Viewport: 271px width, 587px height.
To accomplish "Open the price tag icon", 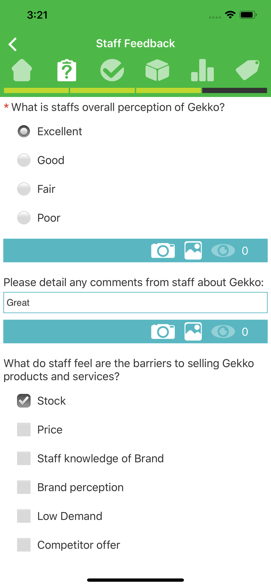I will point(248,70).
